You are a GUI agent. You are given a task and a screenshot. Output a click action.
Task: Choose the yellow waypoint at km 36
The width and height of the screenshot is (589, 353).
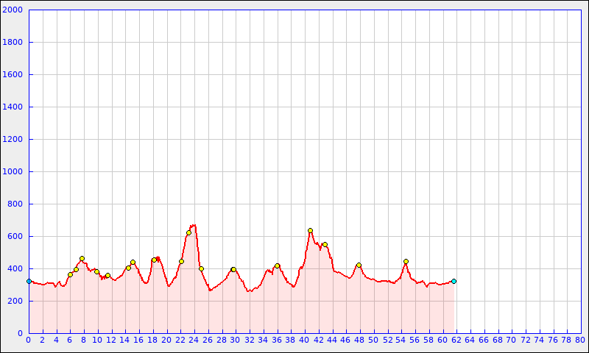(277, 265)
